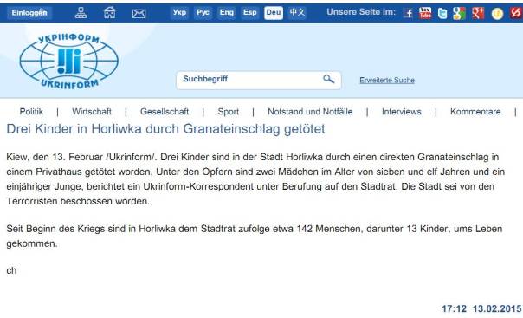
Task: Visit Ukrinform's Facebook page icon
Action: pos(408,13)
